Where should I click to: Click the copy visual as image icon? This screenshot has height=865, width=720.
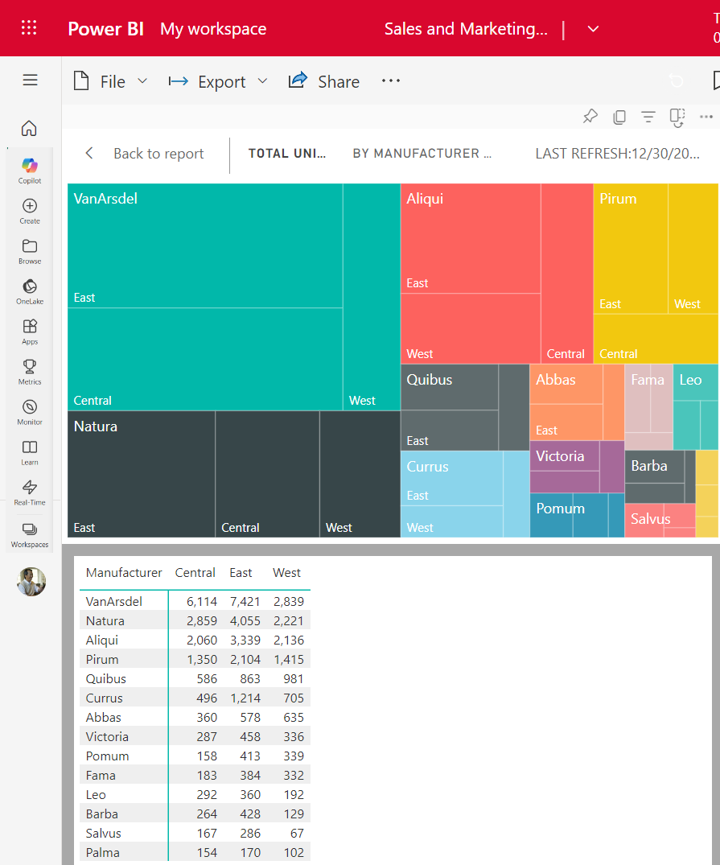(619, 117)
